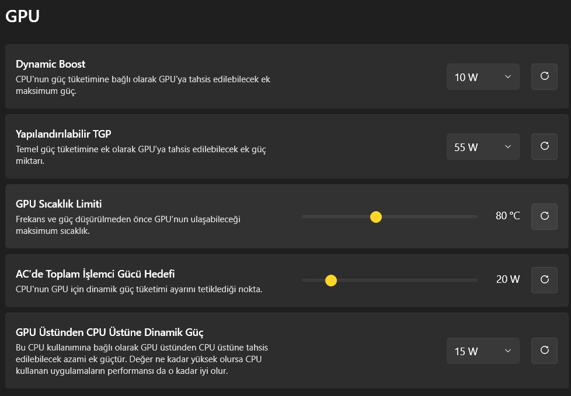571x396 pixels.
Task: Click the AC'de Toplam İşlemci Gücü slider knob
Action: (330, 281)
